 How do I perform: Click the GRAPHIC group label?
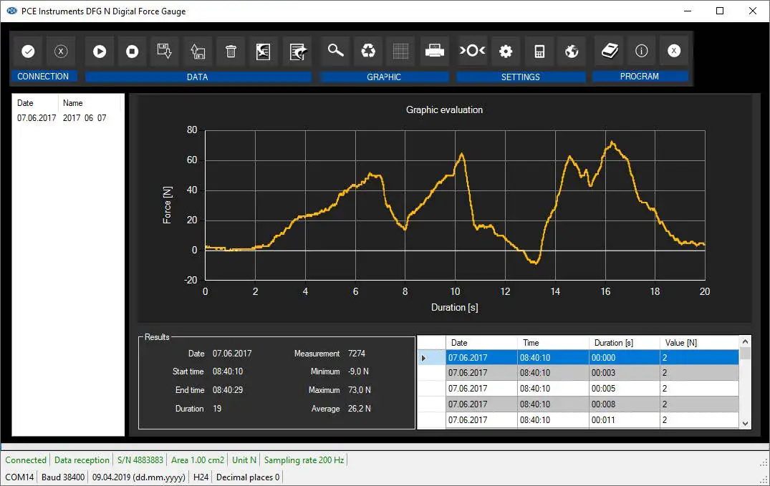click(x=384, y=77)
